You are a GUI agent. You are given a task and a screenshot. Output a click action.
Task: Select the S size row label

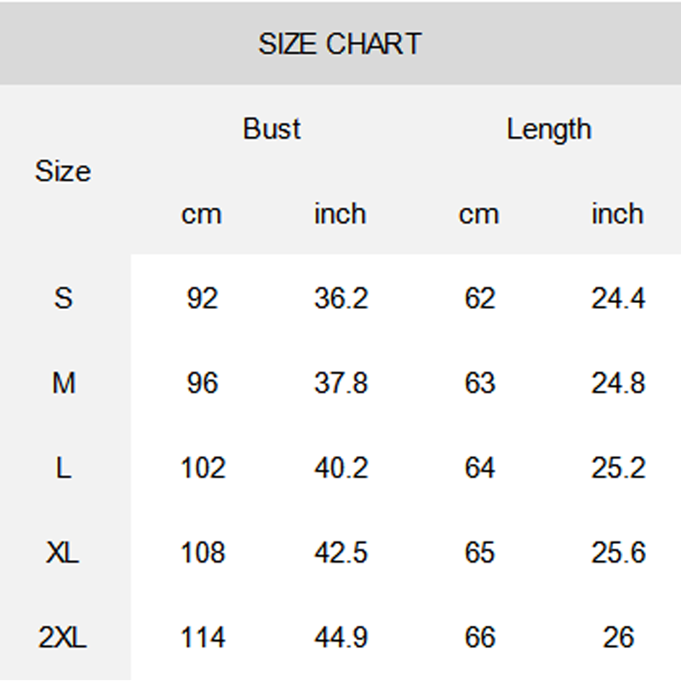64,299
